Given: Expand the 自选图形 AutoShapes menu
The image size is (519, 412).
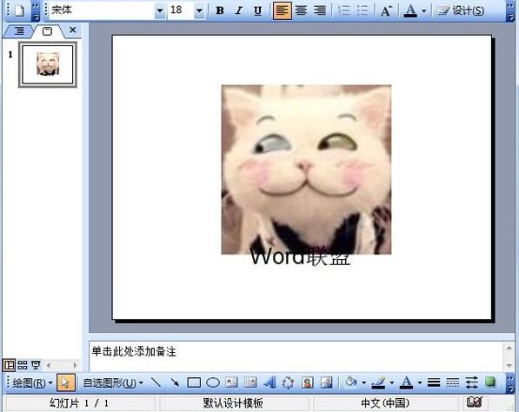Looking at the screenshot, I should coord(113,382).
